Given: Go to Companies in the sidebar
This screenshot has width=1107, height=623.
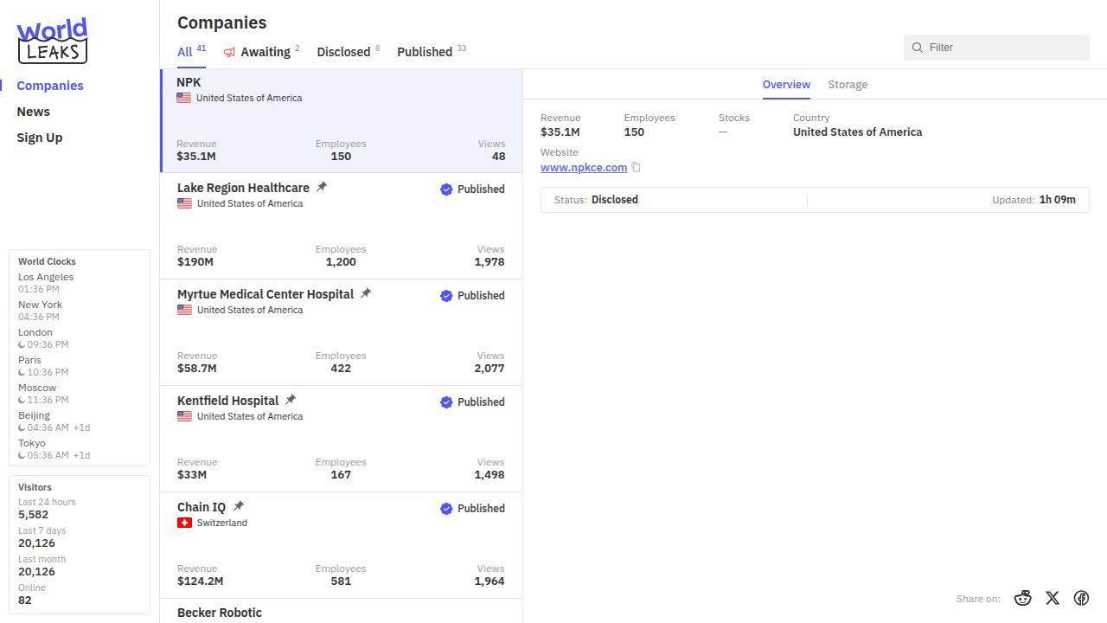Looking at the screenshot, I should coord(50,86).
